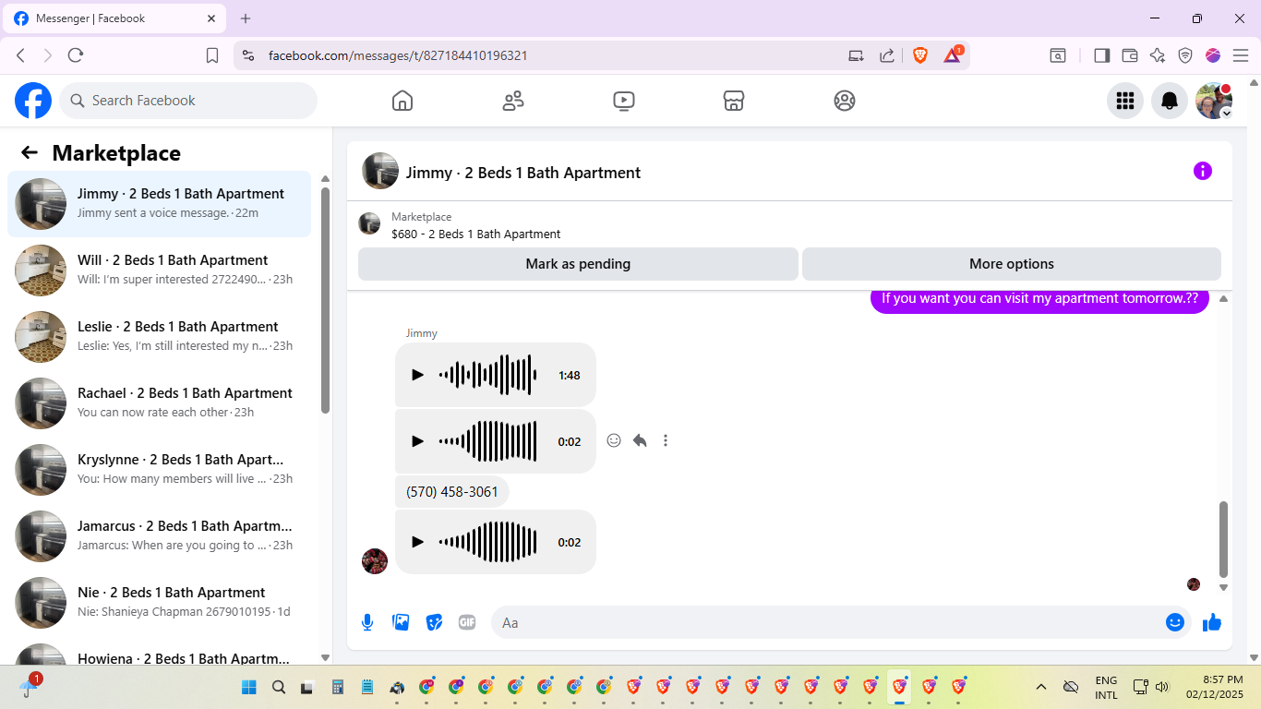
Task: Mark listing as pending
Action: click(x=578, y=264)
